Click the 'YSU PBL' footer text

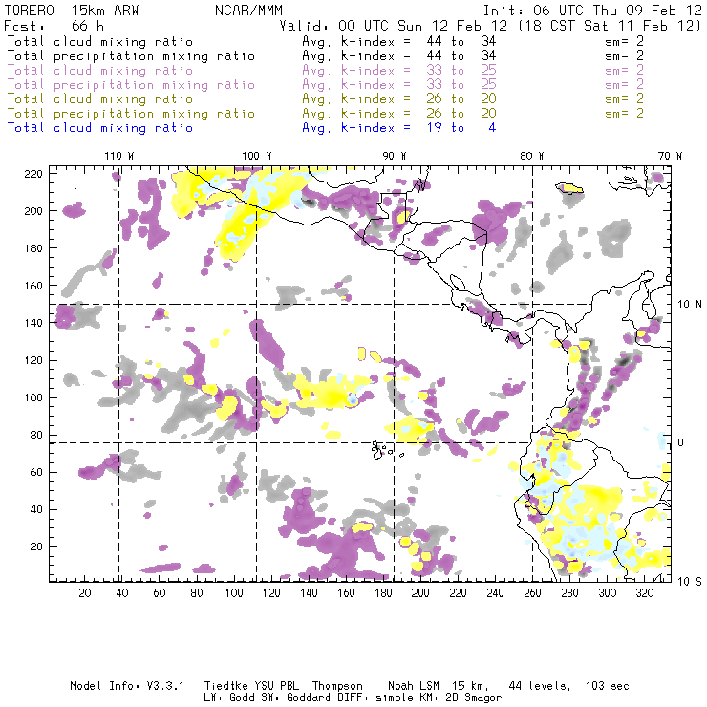click(276, 686)
